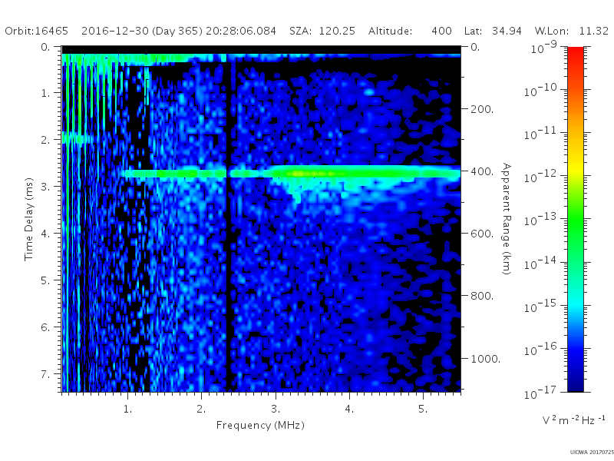Click the 10^-17 colorbar label
The height and width of the screenshot is (461, 614).
coord(540,392)
